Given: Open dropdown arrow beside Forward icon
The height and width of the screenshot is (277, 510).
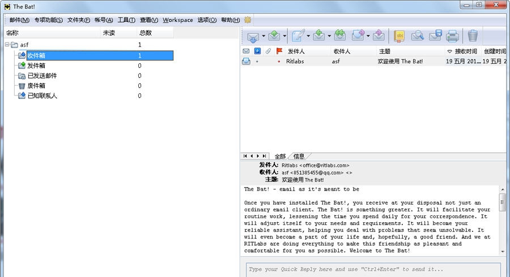Looking at the screenshot, I should [x=368, y=36].
